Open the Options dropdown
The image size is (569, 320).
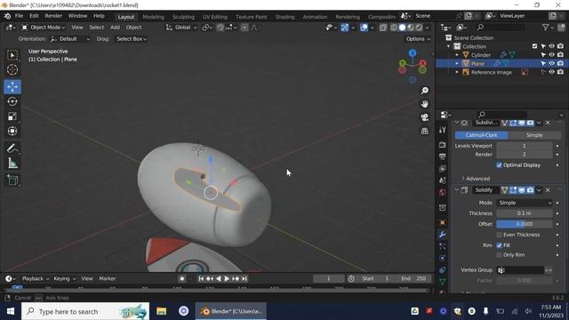point(418,39)
